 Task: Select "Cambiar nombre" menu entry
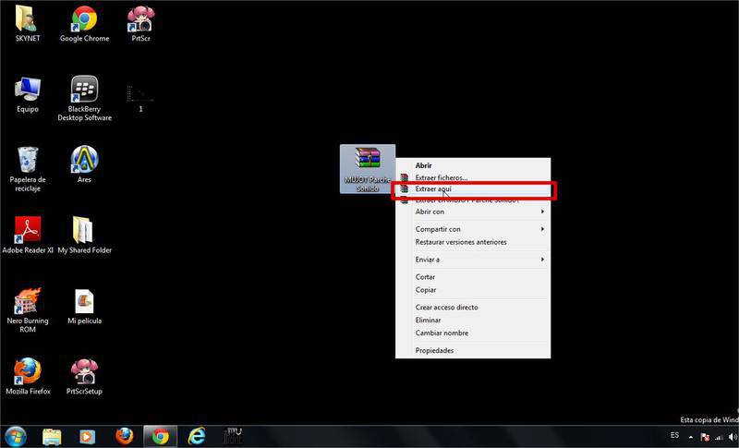442,333
